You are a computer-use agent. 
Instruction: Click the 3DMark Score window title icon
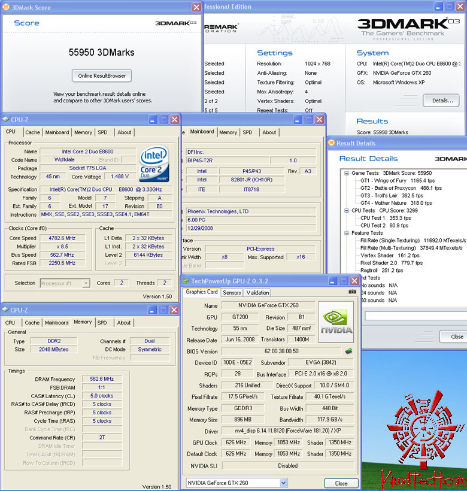click(x=6, y=7)
